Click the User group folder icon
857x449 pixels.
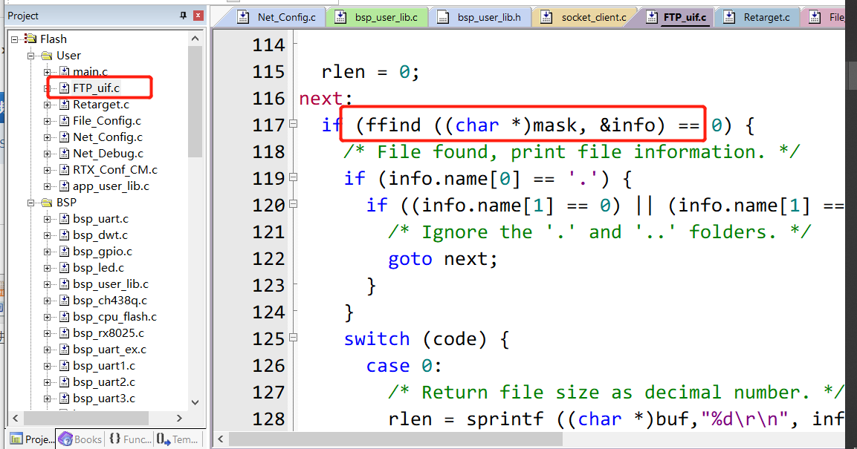coord(47,56)
